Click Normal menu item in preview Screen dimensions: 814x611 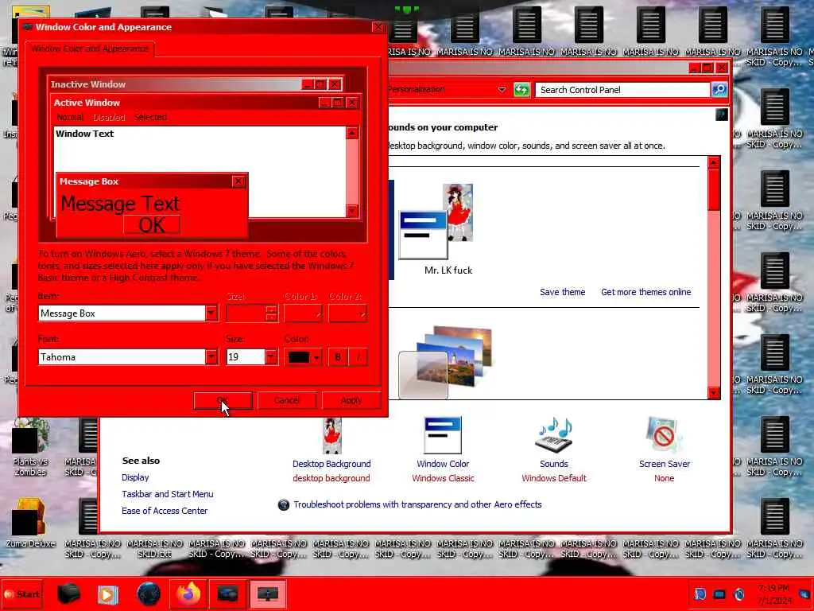pyautogui.click(x=70, y=118)
